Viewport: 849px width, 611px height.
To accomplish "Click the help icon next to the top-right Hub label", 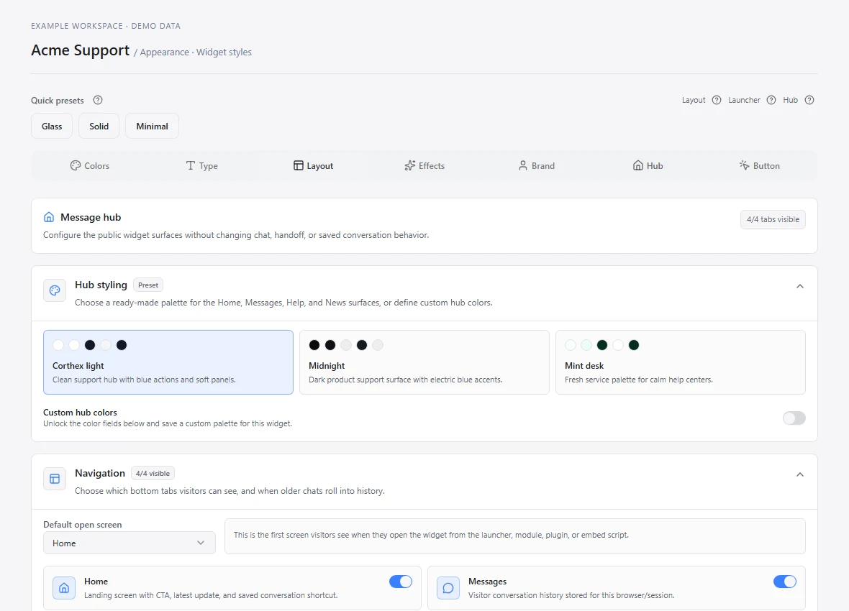I will point(809,100).
